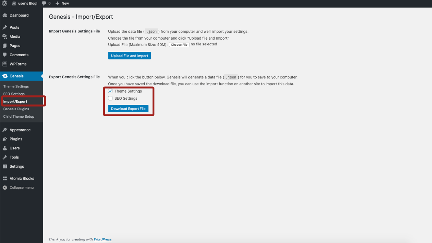The height and width of the screenshot is (243, 432).
Task: Open the New content dropdown in admin bar
Action: 62,3
